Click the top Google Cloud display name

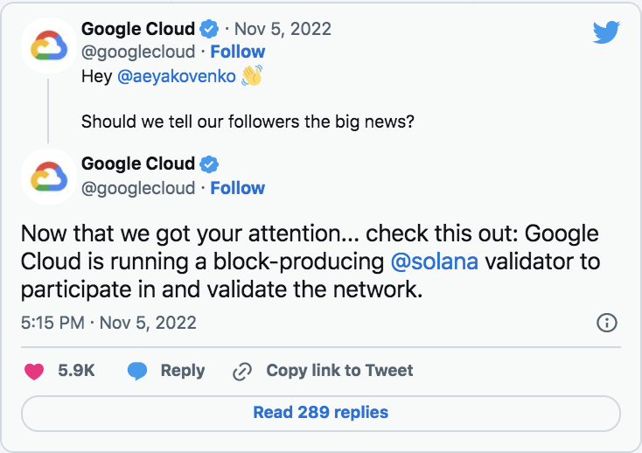coord(138,29)
